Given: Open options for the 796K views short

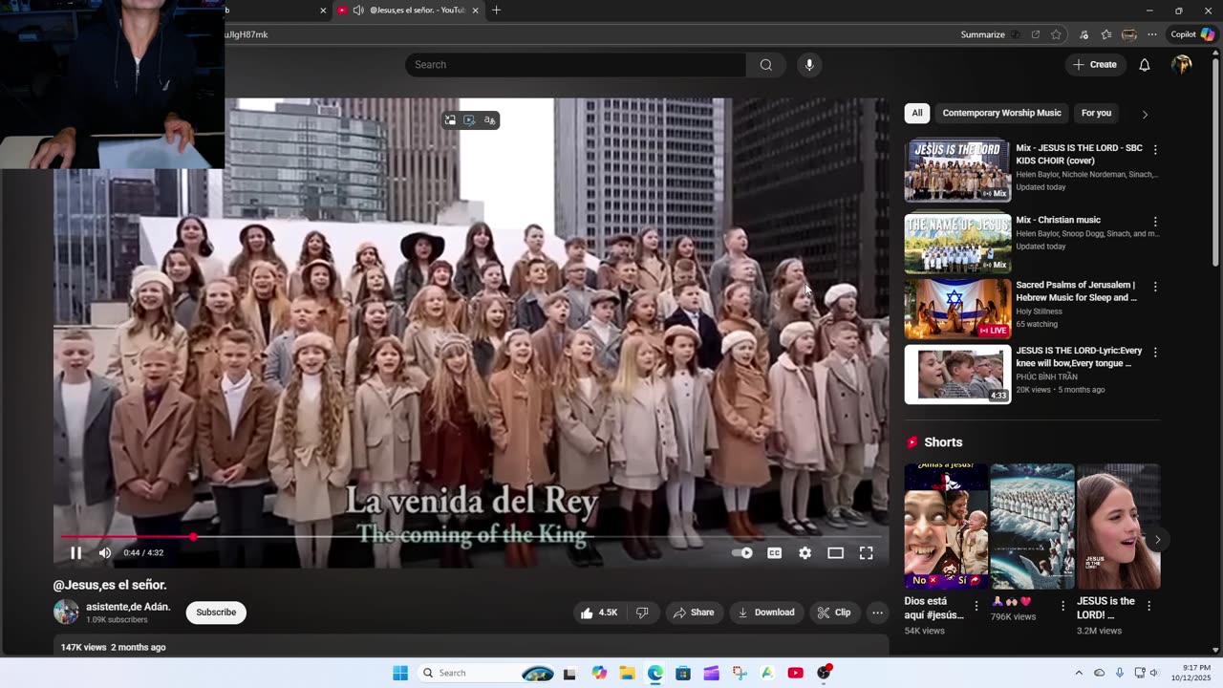Looking at the screenshot, I should [x=1062, y=606].
